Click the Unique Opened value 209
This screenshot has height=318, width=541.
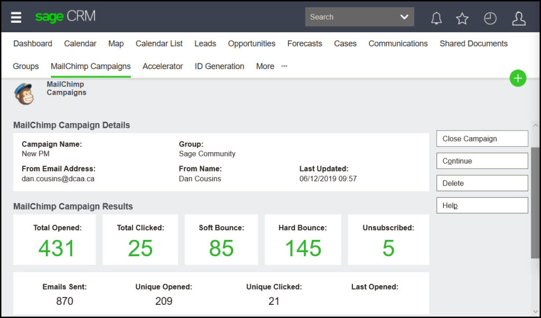point(164,301)
